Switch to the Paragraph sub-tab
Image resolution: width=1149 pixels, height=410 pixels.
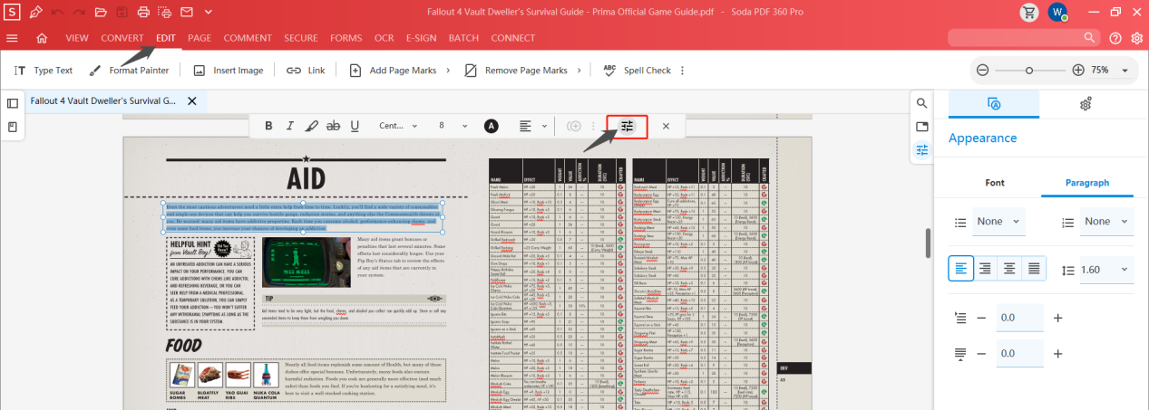[x=1087, y=183]
